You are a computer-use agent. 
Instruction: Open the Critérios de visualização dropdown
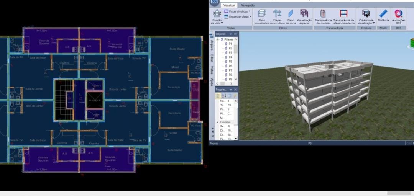pos(366,17)
